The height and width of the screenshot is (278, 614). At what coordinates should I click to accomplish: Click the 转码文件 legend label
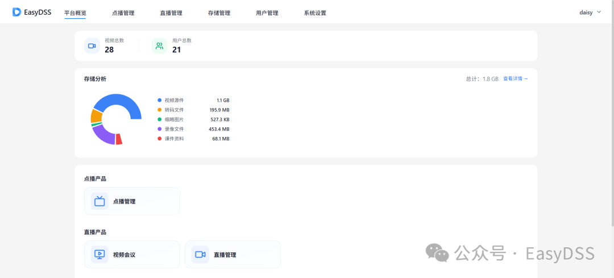(174, 110)
